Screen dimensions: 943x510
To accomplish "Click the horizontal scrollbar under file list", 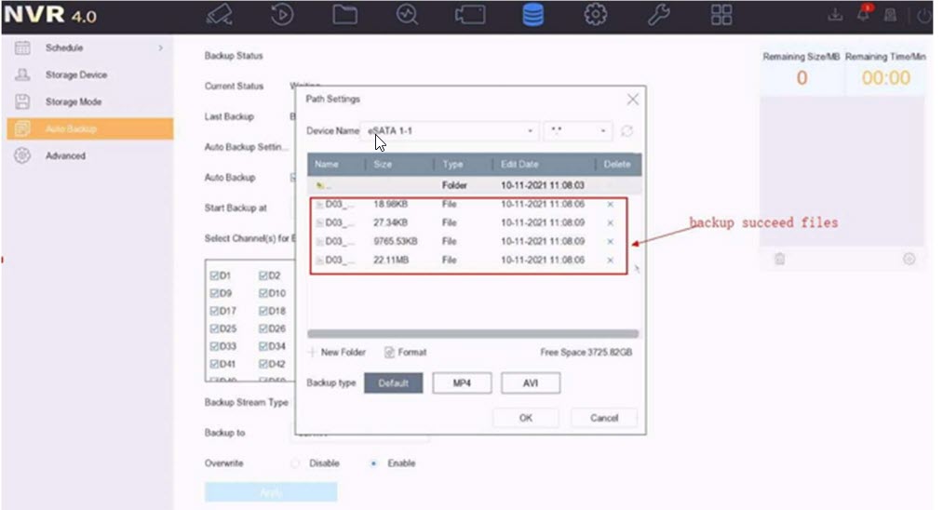I will click(473, 333).
